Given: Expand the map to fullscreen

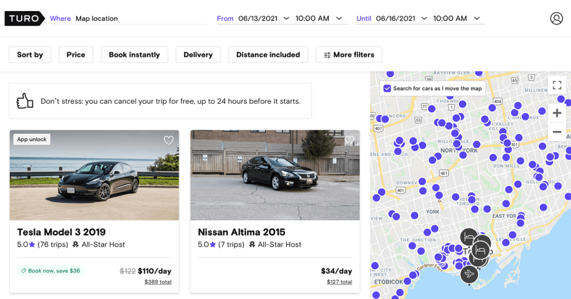Looking at the screenshot, I should 557,86.
